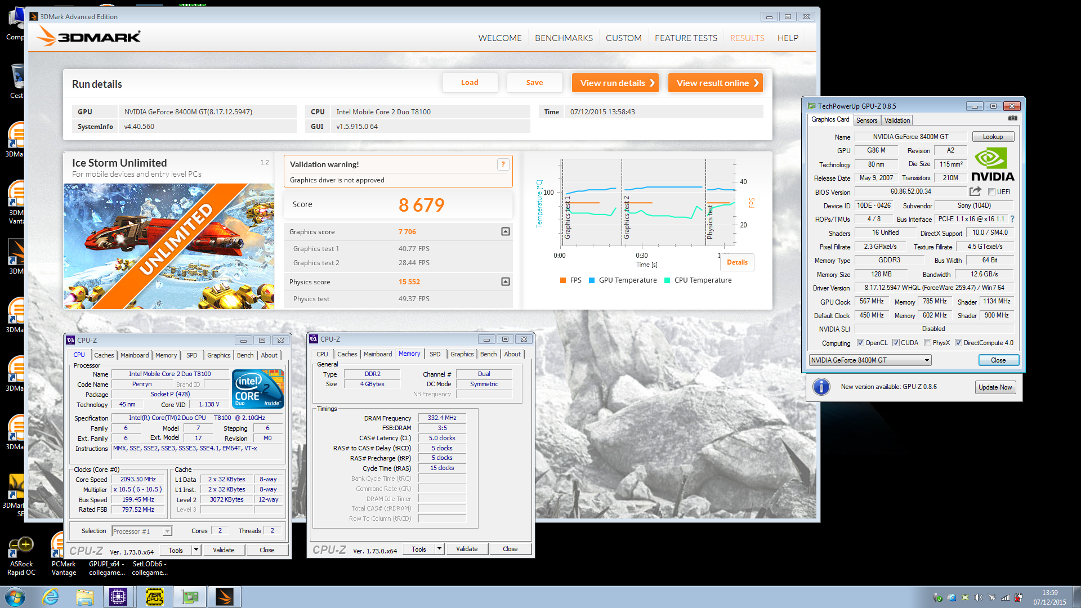The height and width of the screenshot is (608, 1081).
Task: Click the Intel Core 2 Duo badge in CPU-Z
Action: pyautogui.click(x=258, y=388)
